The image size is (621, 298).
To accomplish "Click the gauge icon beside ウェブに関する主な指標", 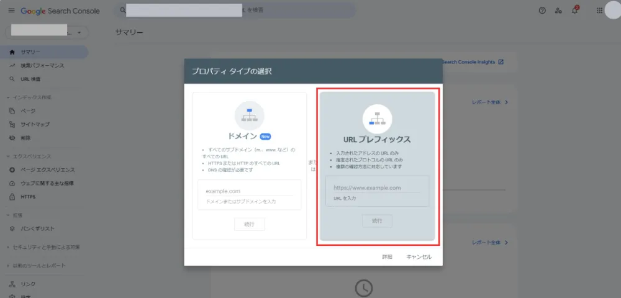I will (12, 183).
